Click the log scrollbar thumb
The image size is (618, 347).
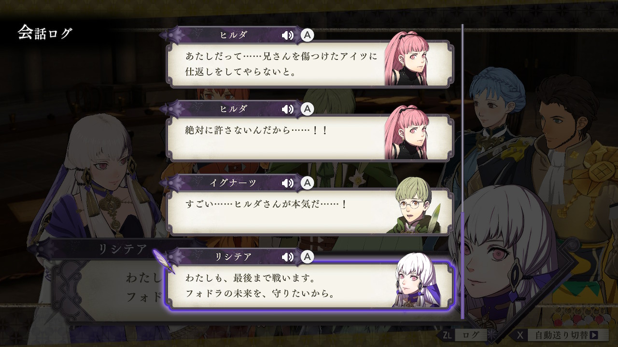pos(462,265)
